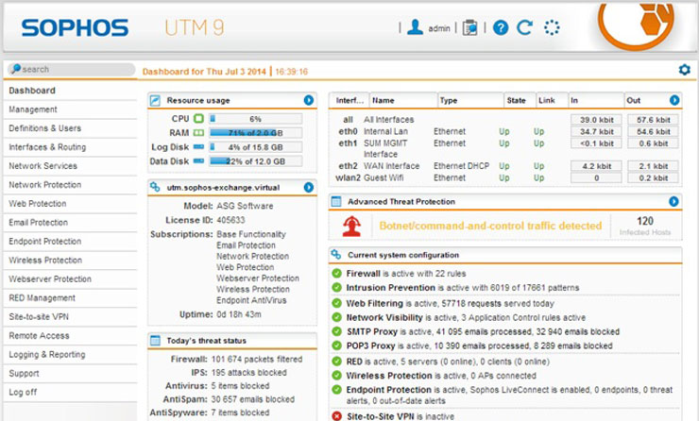Click the Advanced Threat Protection panel icon

point(336,201)
